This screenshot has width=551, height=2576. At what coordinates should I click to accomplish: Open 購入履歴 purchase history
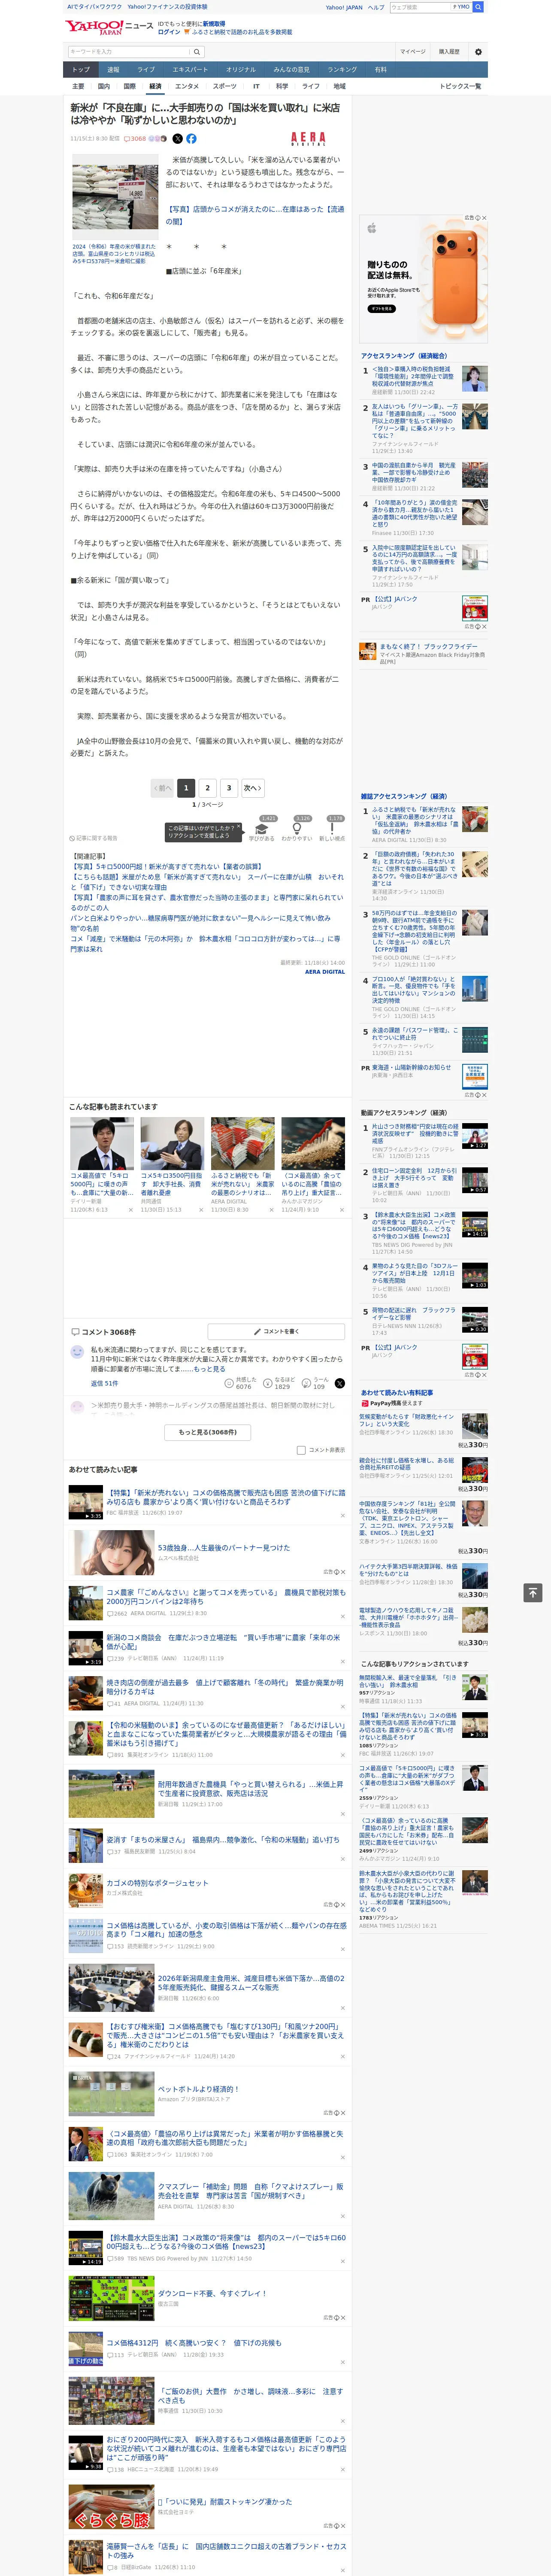pyautogui.click(x=449, y=51)
